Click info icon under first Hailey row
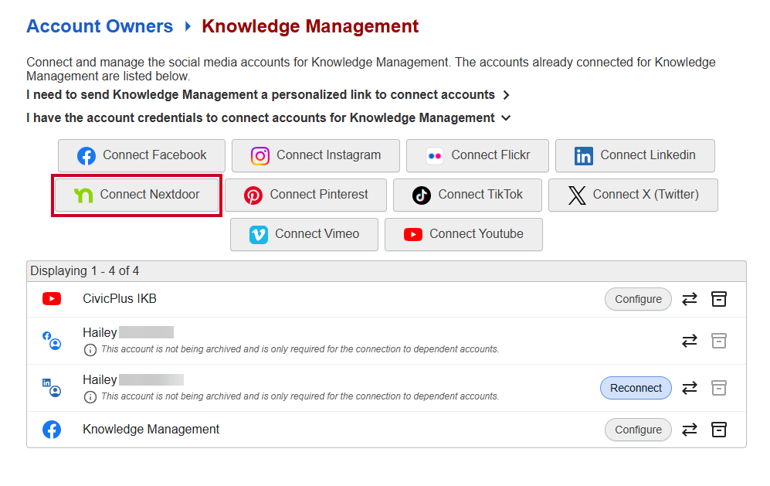The image size is (770, 486). (90, 350)
